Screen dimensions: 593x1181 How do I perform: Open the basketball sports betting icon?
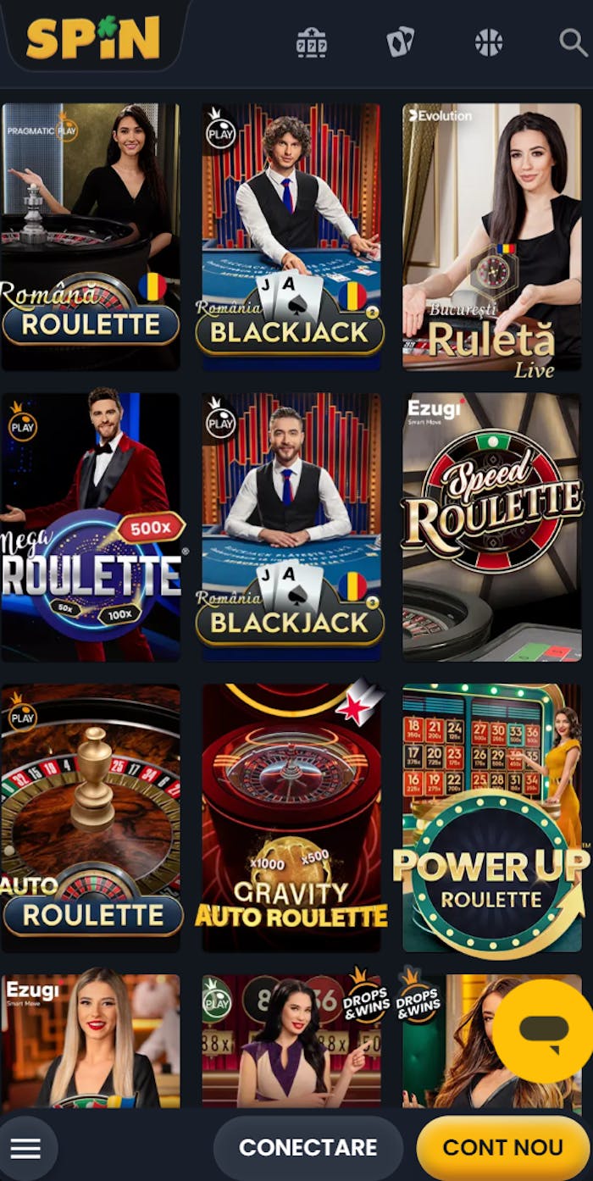click(489, 42)
